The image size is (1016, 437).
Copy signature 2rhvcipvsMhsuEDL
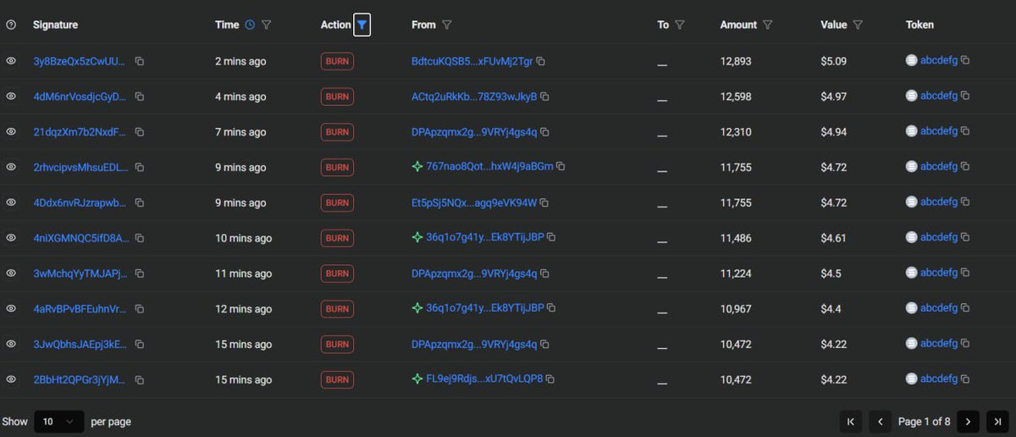point(140,168)
